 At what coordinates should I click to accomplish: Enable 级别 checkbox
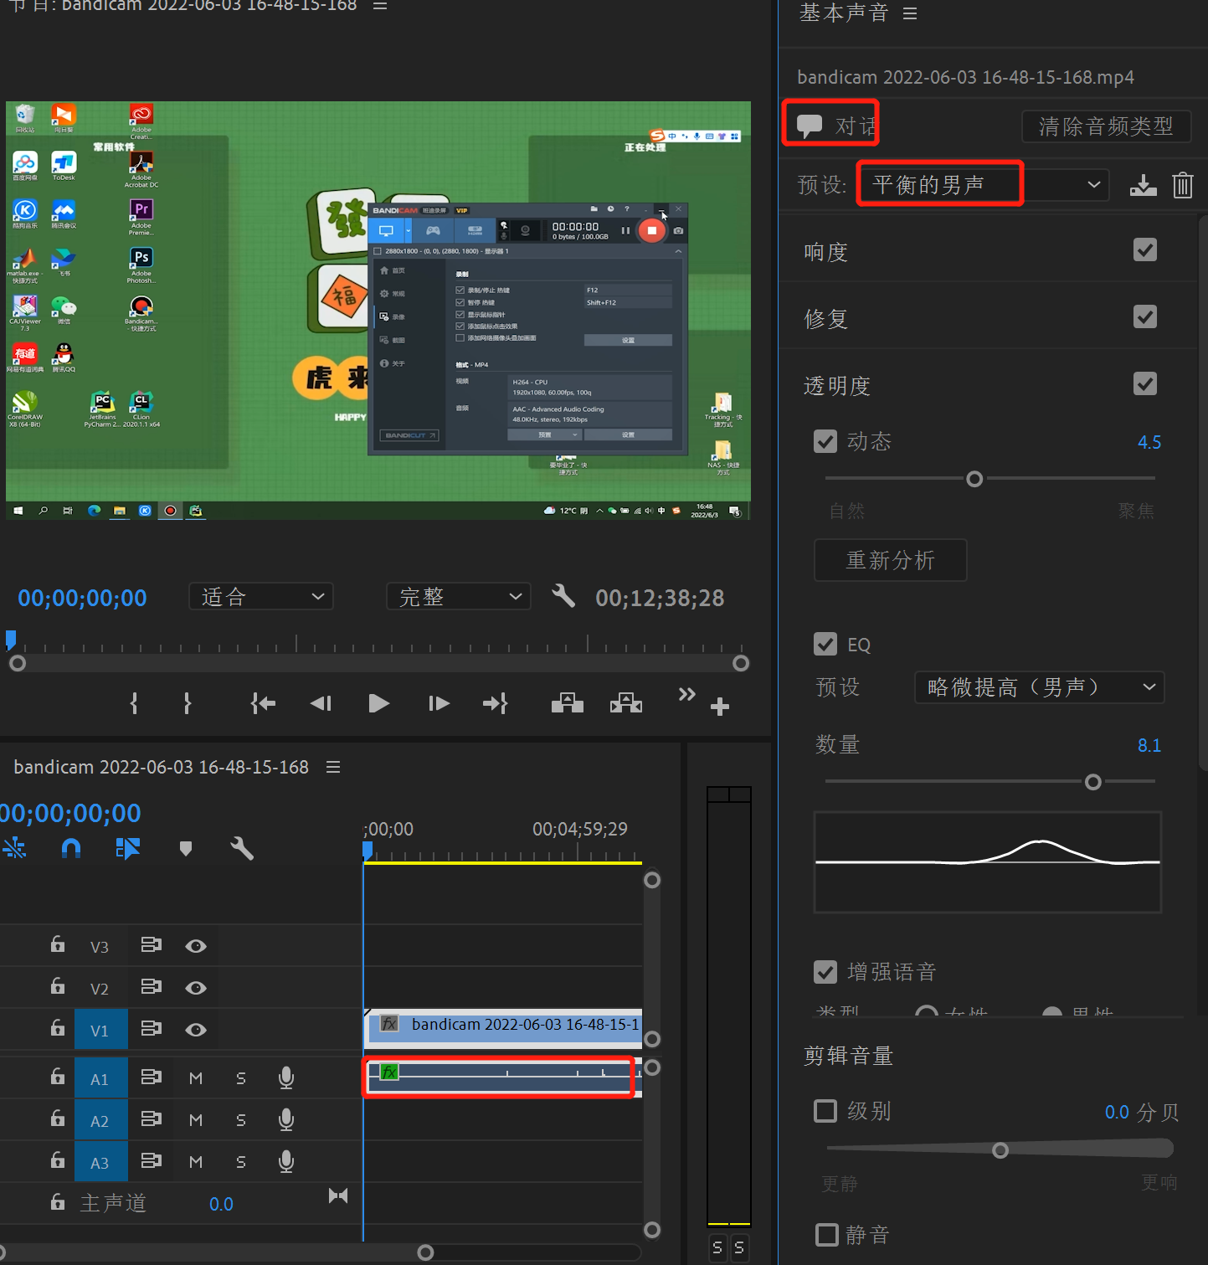(x=825, y=1111)
